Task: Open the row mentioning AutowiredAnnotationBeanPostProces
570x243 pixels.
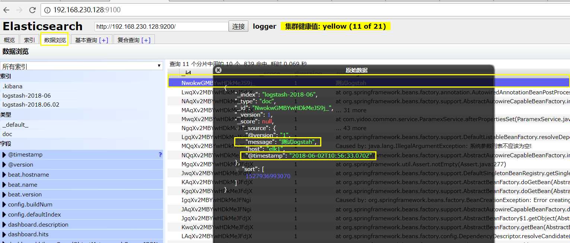Action: pyautogui.click(x=369, y=92)
